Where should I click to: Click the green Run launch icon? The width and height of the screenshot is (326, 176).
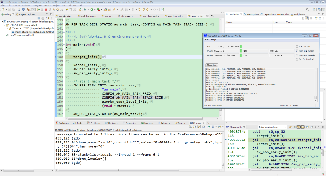91,10
